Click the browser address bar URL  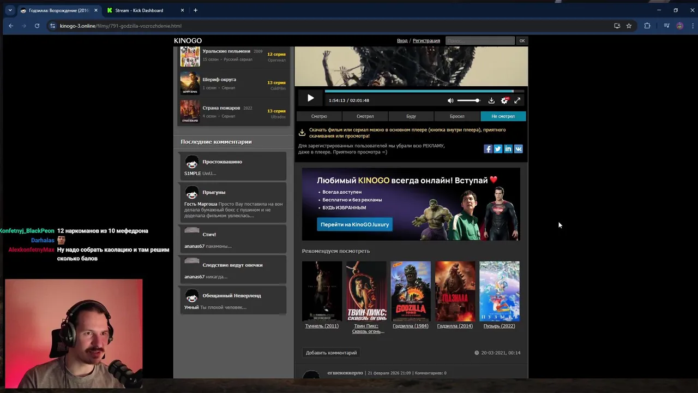pyautogui.click(x=121, y=26)
